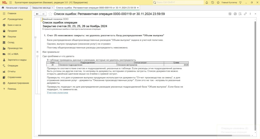
Task: Open history clock icon
Action: tap(213, 3)
